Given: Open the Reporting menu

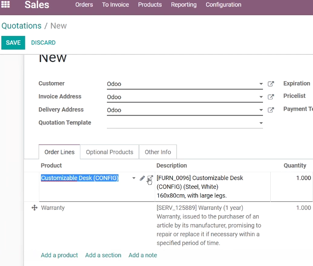Looking at the screenshot, I should pos(183,5).
